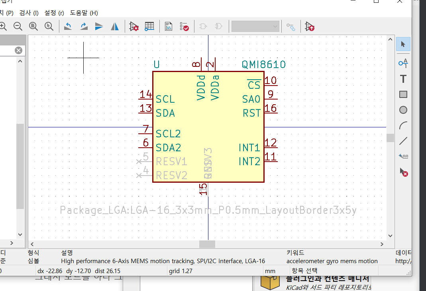Pick the circle drawing tool

(403, 110)
